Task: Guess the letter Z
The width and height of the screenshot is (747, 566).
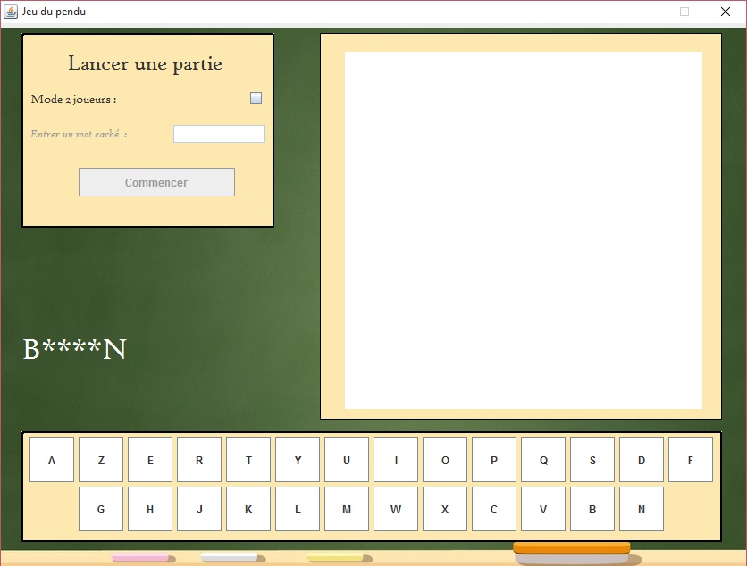Action: pyautogui.click(x=101, y=460)
